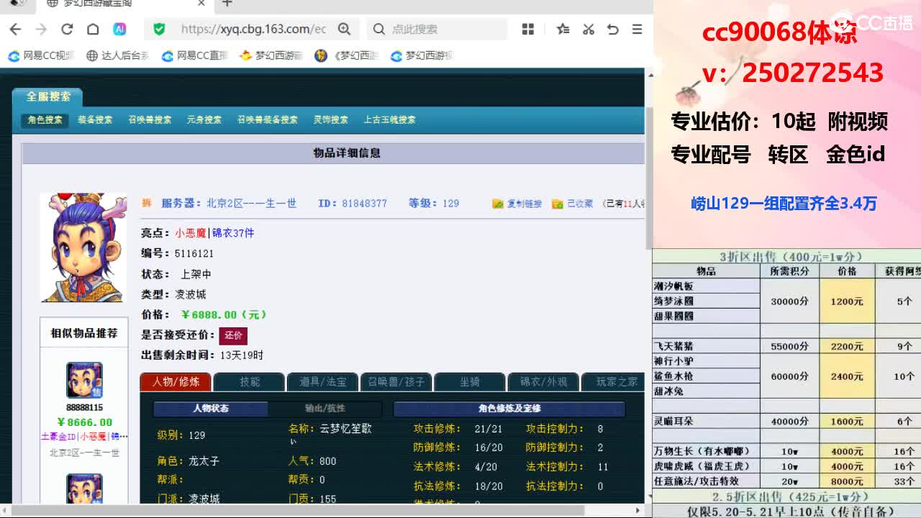Open the AI assistant icon in toolbar

(120, 29)
